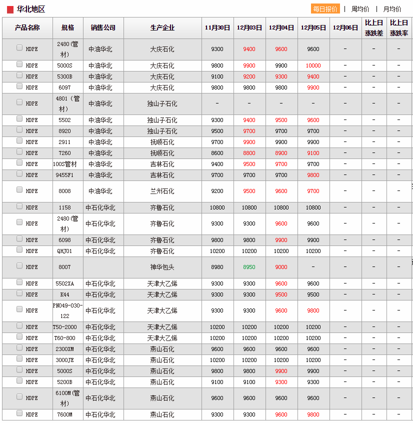
Task: Click the 产品名称 column header
Action: (27, 28)
